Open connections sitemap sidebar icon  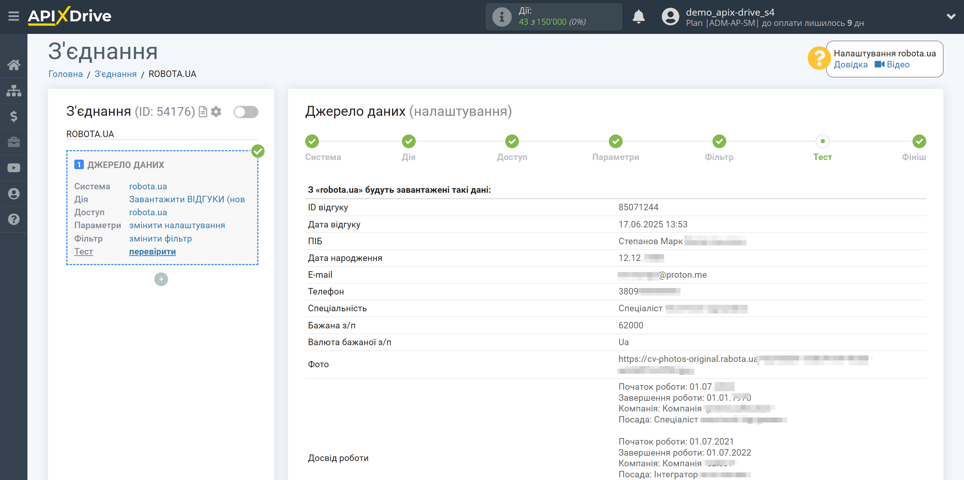[x=14, y=91]
